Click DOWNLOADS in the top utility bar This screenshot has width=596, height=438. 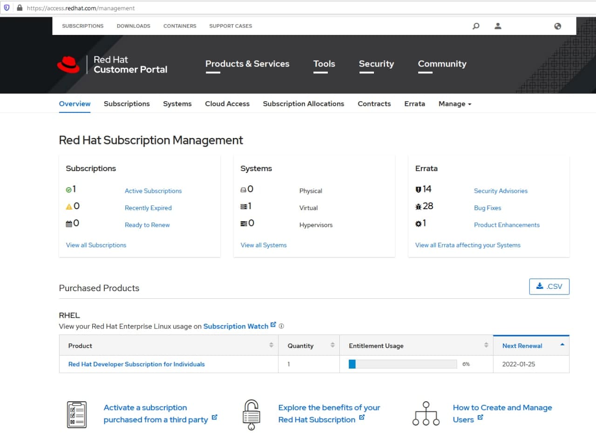[134, 26]
